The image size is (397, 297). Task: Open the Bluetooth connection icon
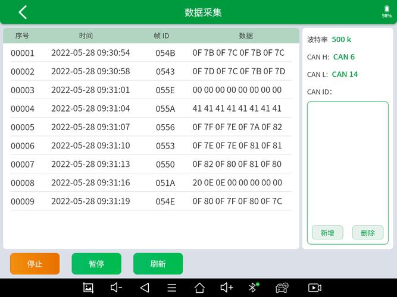tap(254, 287)
